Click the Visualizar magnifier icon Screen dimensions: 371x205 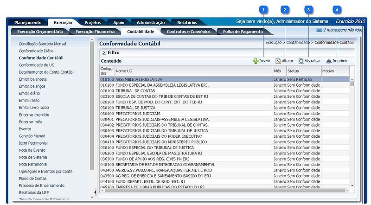pyautogui.click(x=301, y=61)
